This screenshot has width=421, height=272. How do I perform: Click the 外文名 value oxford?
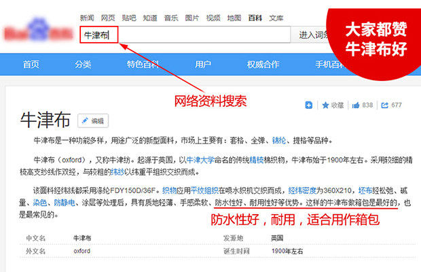pos(82,251)
